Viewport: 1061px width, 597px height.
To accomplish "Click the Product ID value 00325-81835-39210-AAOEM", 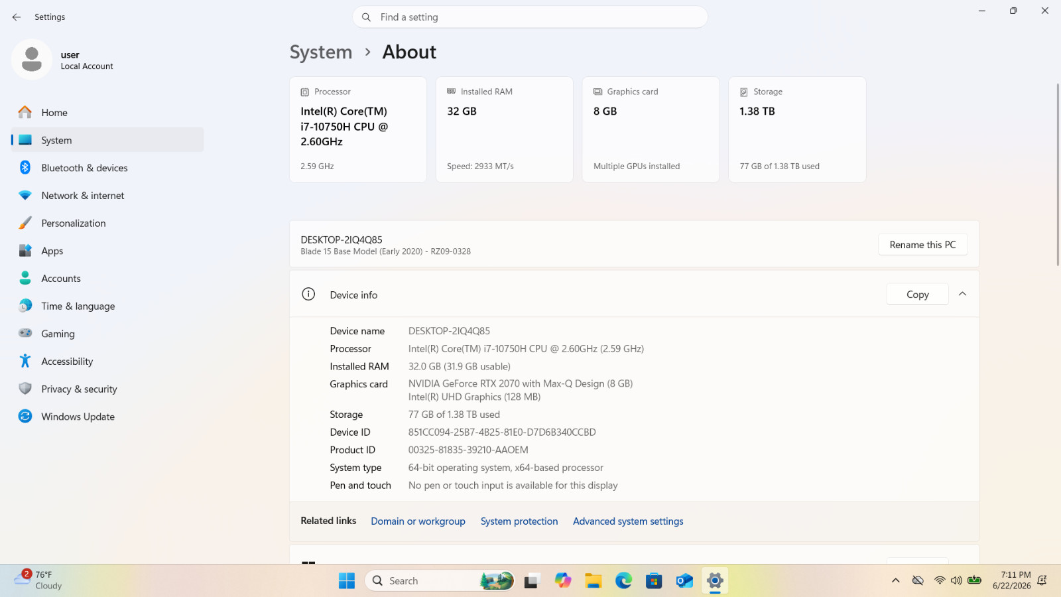I will (x=468, y=450).
